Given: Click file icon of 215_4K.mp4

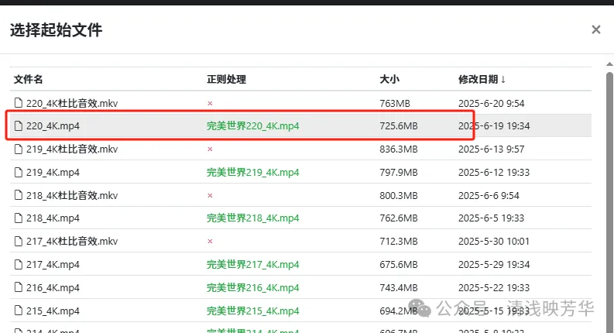Looking at the screenshot, I should coord(19,311).
